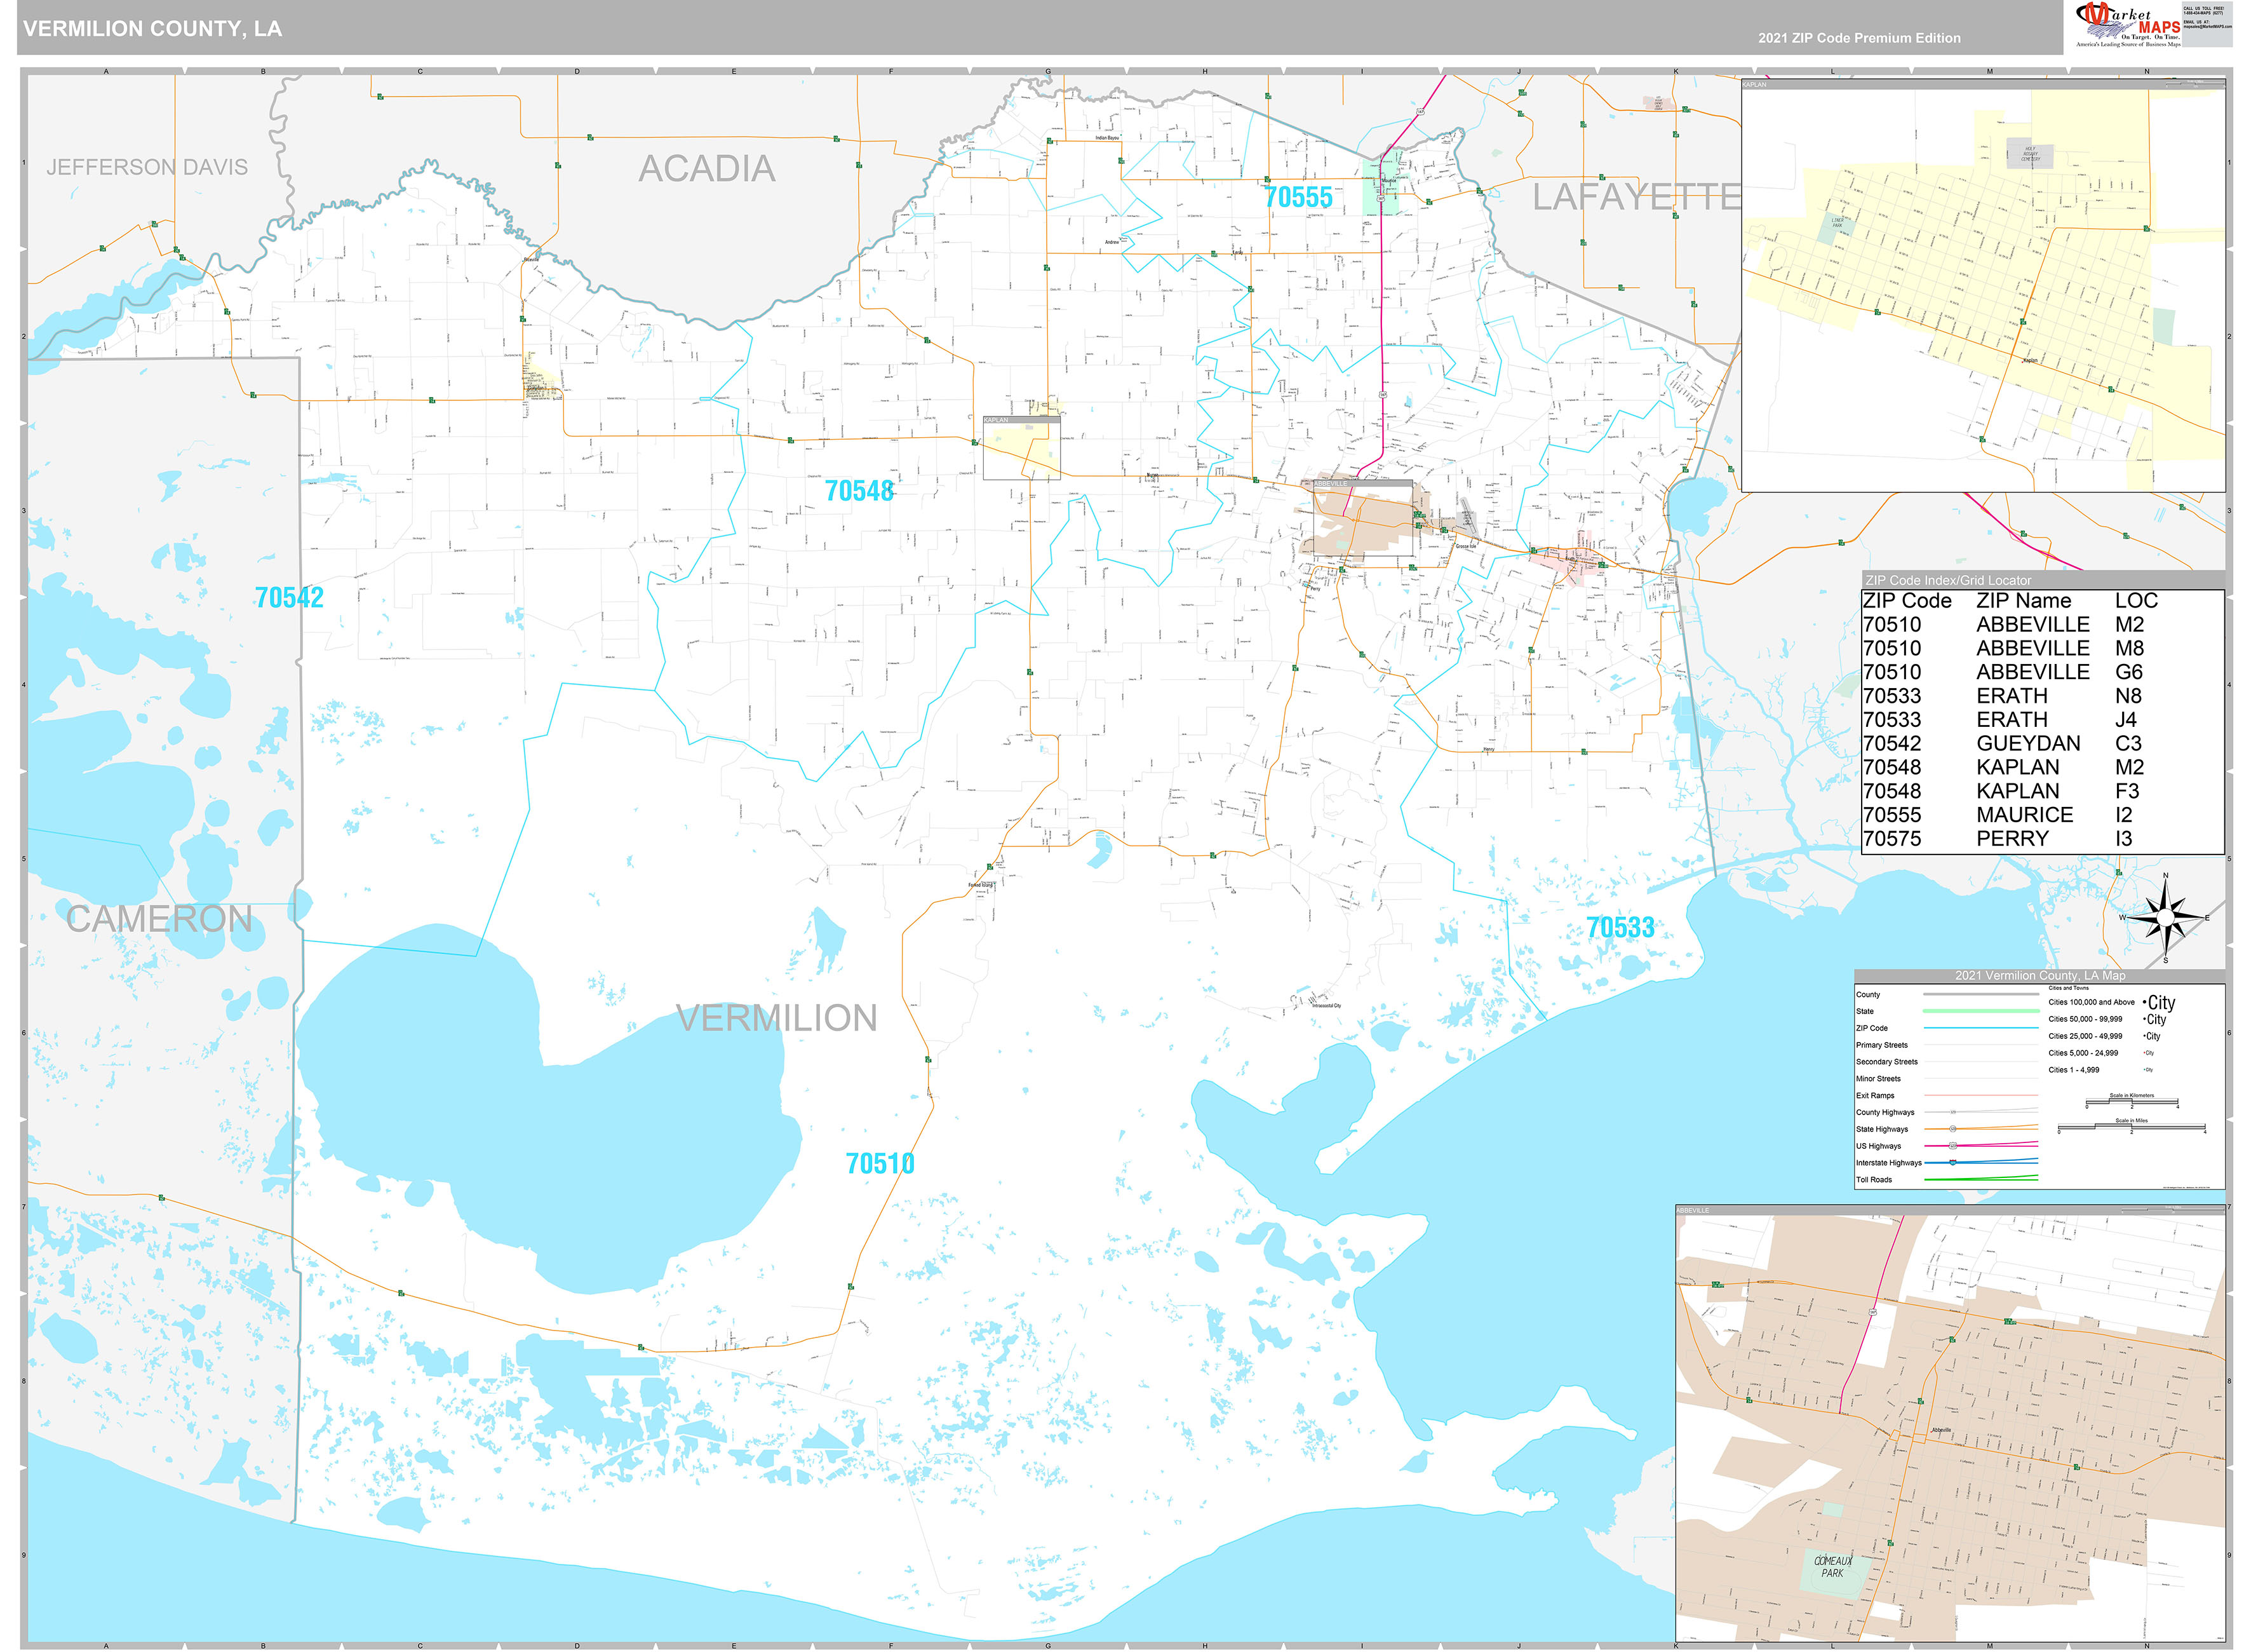
Task: Click the 70510 ZIP label in the south
Action: click(880, 1164)
